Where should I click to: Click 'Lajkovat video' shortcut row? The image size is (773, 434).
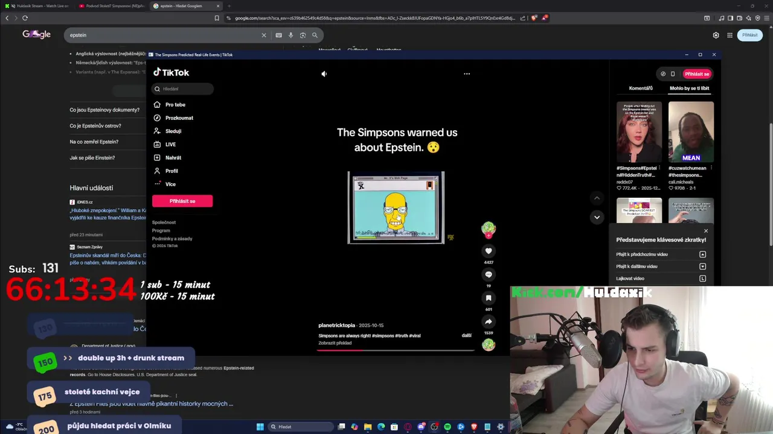[x=661, y=278]
